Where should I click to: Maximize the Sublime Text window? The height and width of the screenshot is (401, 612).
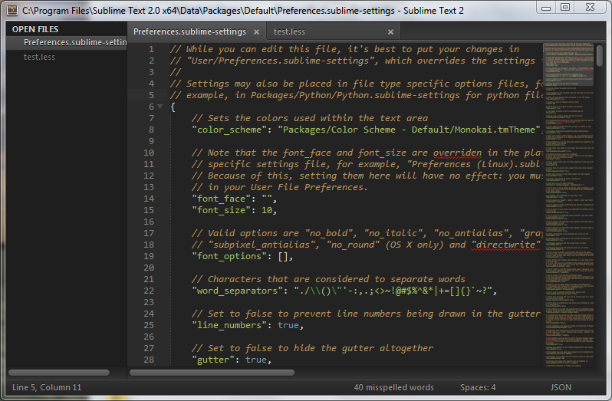[x=564, y=8]
